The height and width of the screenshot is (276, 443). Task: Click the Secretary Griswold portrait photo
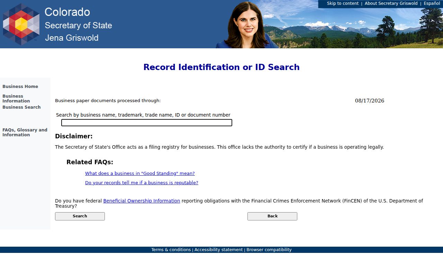click(246, 25)
